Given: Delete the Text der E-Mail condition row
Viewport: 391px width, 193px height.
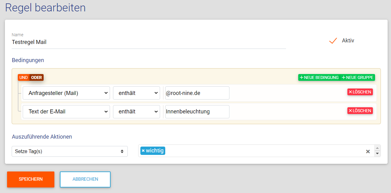Looking at the screenshot, I should point(360,111).
